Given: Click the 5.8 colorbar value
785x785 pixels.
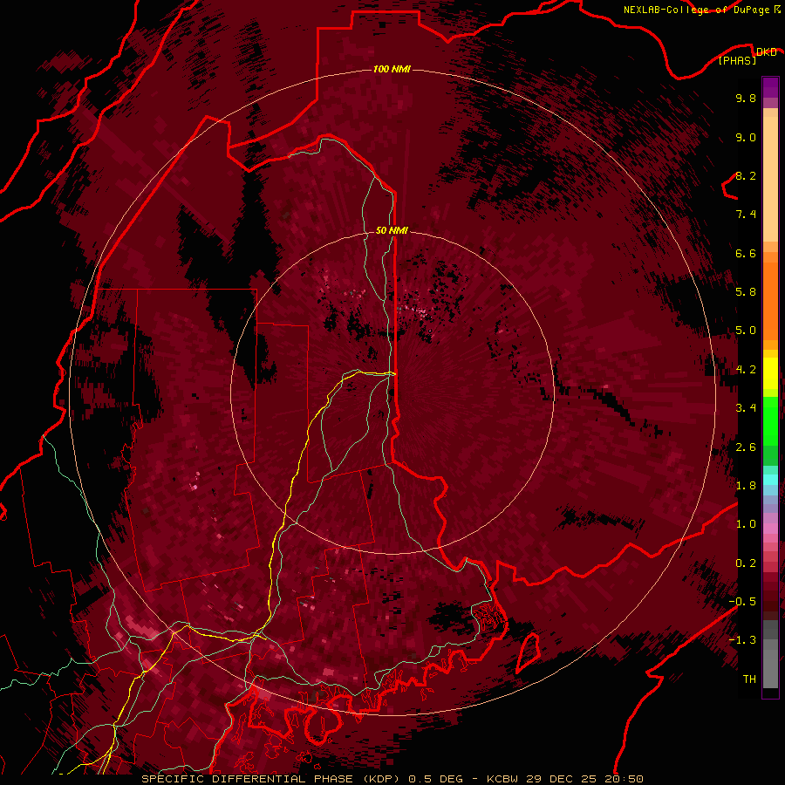Looking at the screenshot, I should 746,292.
